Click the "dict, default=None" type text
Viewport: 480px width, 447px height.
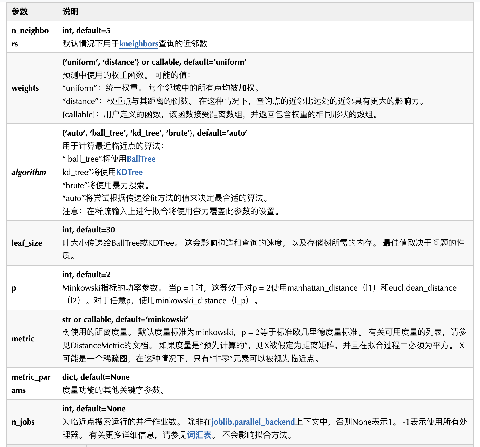coord(96,377)
